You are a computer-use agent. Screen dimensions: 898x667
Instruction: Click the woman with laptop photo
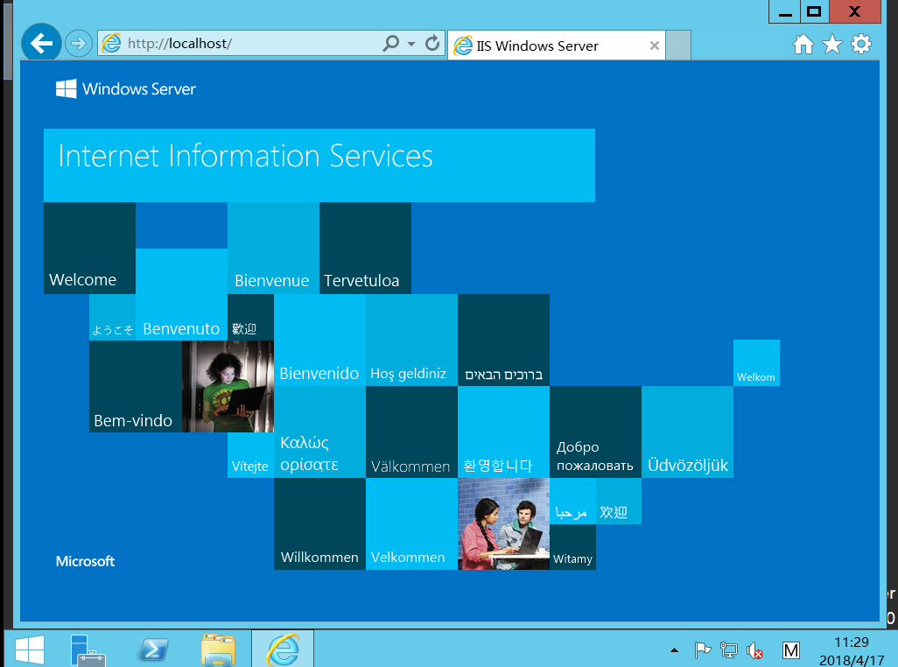coord(228,387)
